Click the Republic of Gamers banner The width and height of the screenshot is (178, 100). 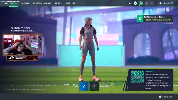point(22,58)
